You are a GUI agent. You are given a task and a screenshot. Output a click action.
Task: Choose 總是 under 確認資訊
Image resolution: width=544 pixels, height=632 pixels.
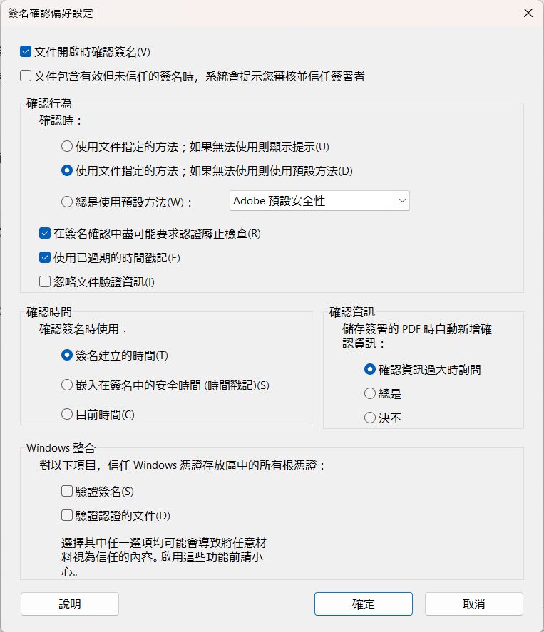pyautogui.click(x=369, y=393)
